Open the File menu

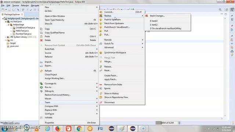pos(3,5)
